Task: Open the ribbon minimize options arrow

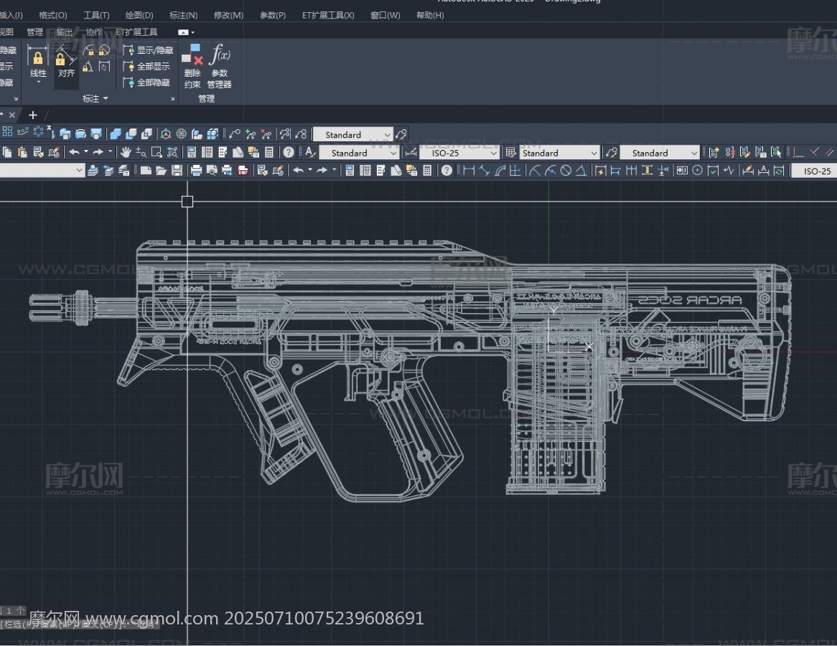Action: pyautogui.click(x=192, y=32)
